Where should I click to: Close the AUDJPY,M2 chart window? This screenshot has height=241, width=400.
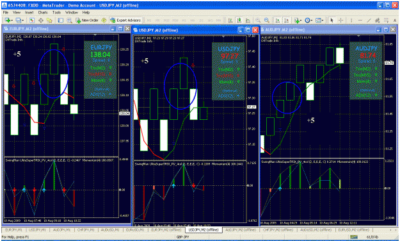(x=393, y=29)
